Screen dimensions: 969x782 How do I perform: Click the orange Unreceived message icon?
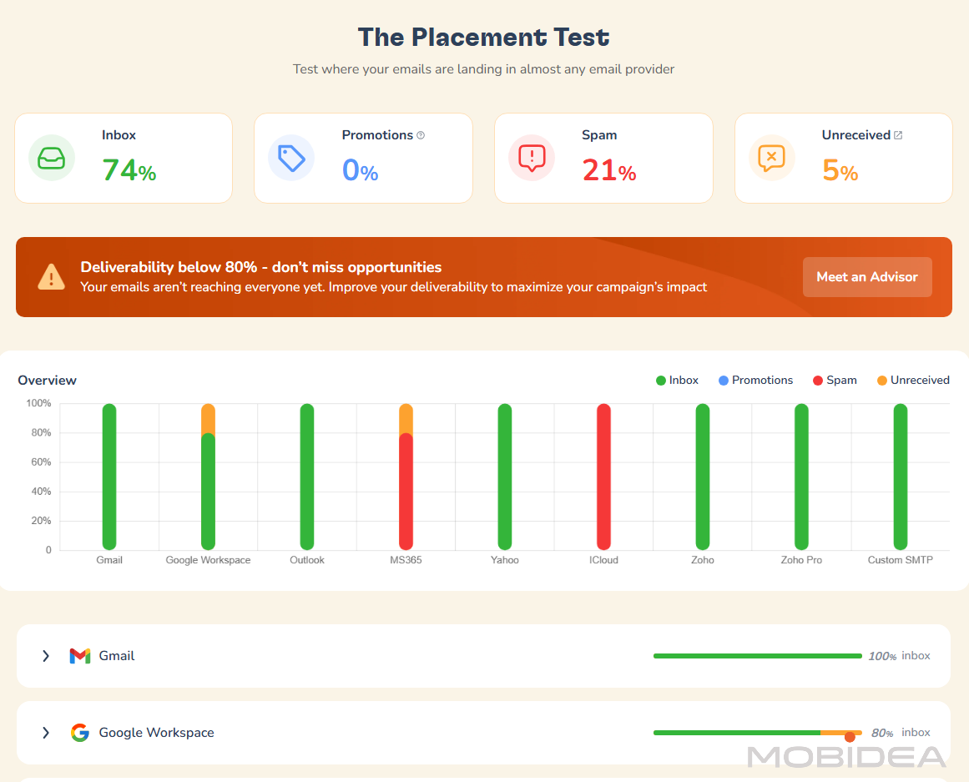772,158
